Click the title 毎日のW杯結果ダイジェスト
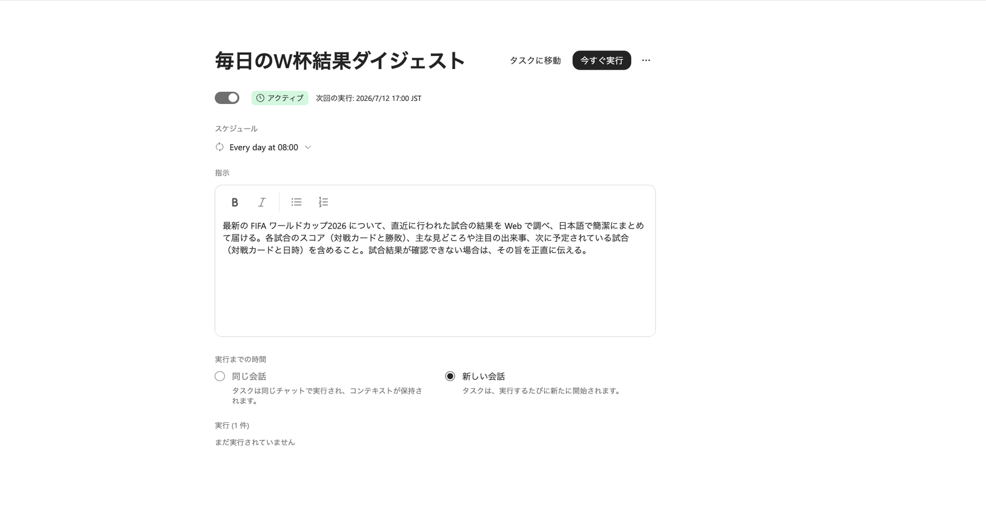The image size is (986, 519). pyautogui.click(x=340, y=60)
